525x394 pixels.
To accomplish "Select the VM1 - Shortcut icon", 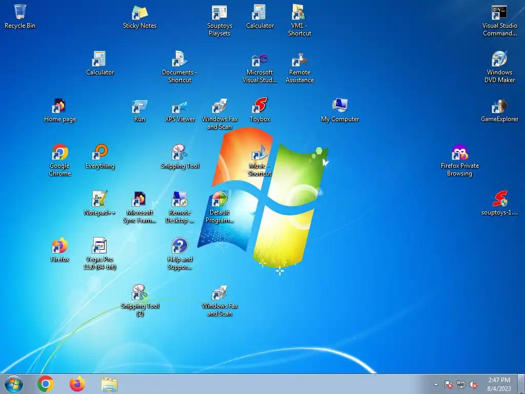I will pyautogui.click(x=299, y=20).
